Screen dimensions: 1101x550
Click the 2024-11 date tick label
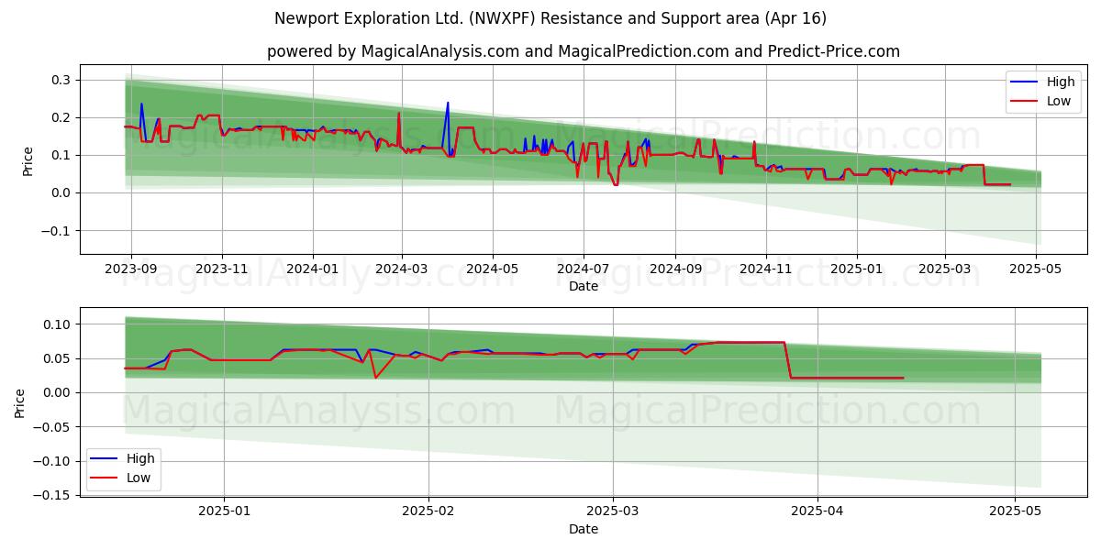[766, 269]
